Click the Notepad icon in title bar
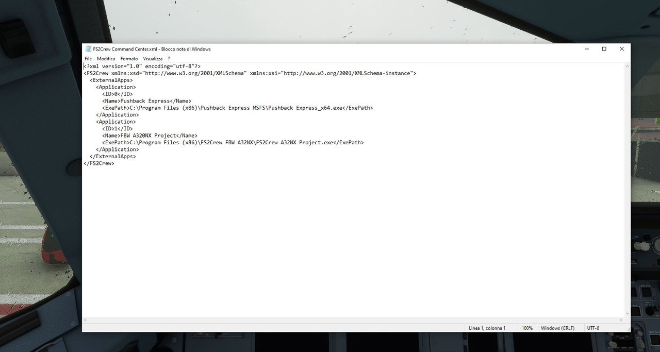Image resolution: width=660 pixels, height=352 pixels. pos(88,49)
